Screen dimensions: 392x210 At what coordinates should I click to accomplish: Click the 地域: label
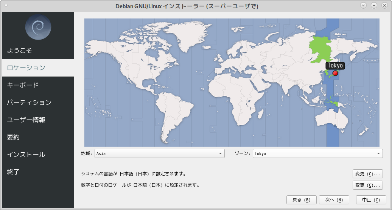tap(87, 153)
